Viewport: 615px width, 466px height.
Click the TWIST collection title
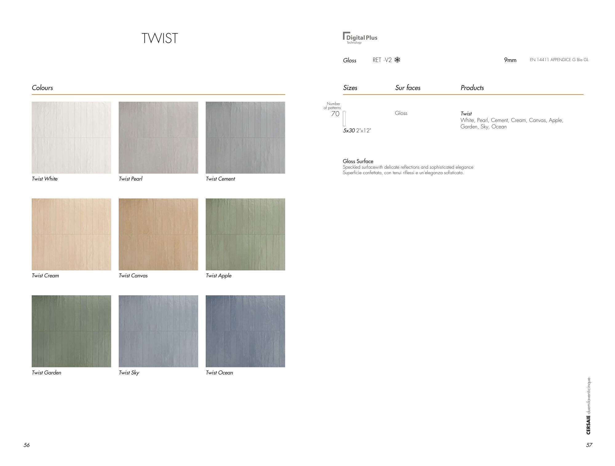point(160,38)
